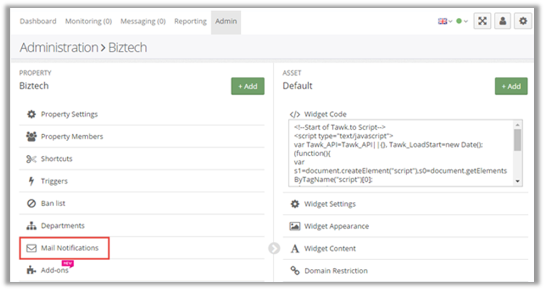
Task: Click the widget code scrollbar down arrow
Action: 518,181
